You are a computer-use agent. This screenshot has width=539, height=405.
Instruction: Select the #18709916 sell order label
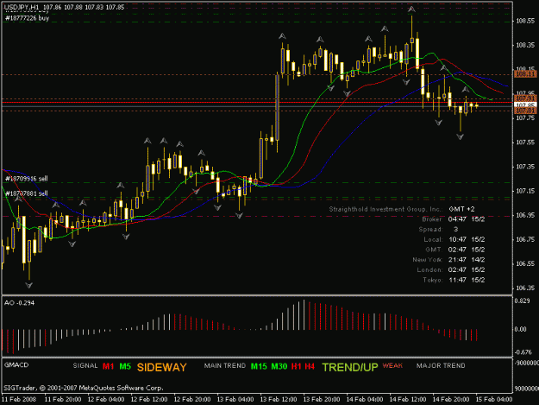click(27, 179)
